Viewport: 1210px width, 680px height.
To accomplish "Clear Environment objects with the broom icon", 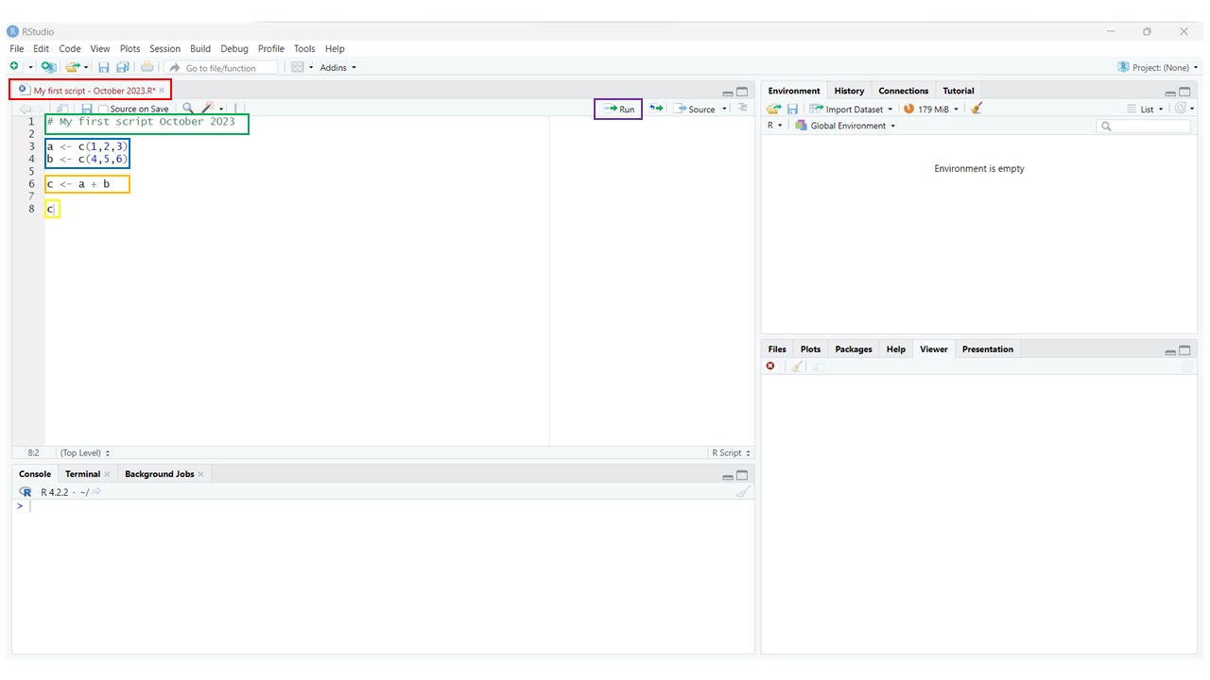I will pyautogui.click(x=977, y=109).
